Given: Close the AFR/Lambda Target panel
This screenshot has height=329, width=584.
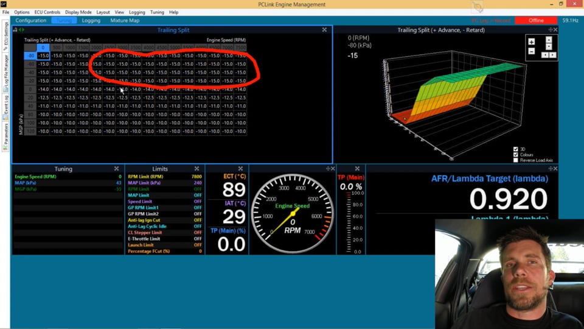Looking at the screenshot, I should coord(555,169).
